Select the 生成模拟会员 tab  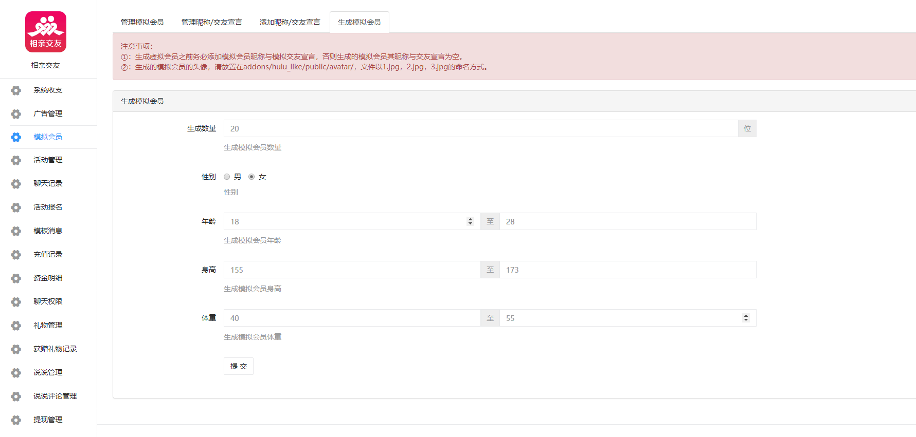pyautogui.click(x=360, y=22)
